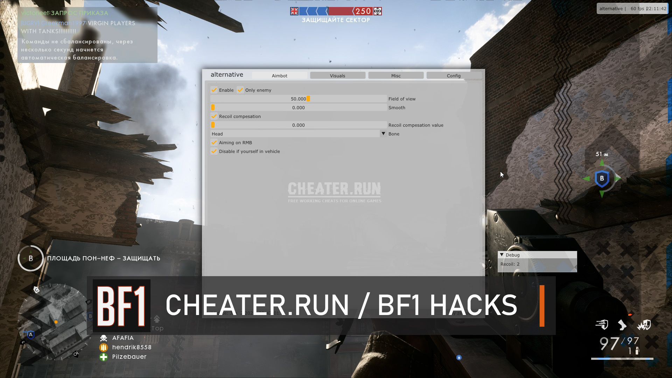Enable Recoil compensation toggle
Screen dimensions: 672x378
pos(214,116)
